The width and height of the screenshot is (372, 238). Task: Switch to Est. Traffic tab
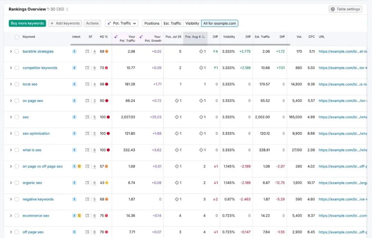[172, 23]
